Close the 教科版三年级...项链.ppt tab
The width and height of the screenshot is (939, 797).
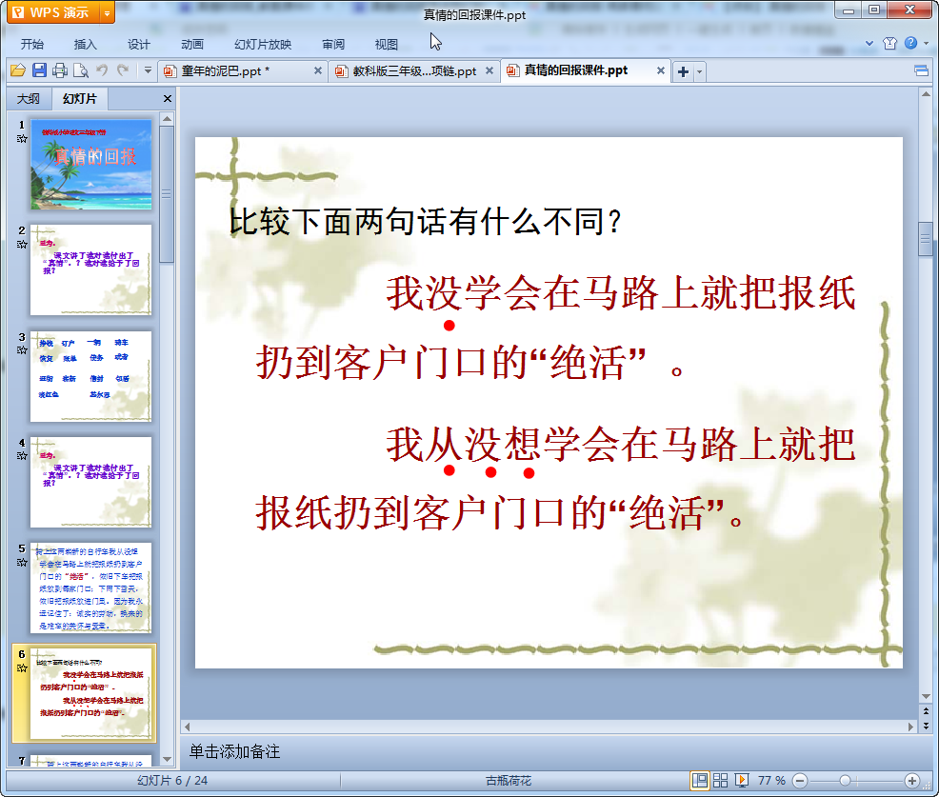[489, 70]
